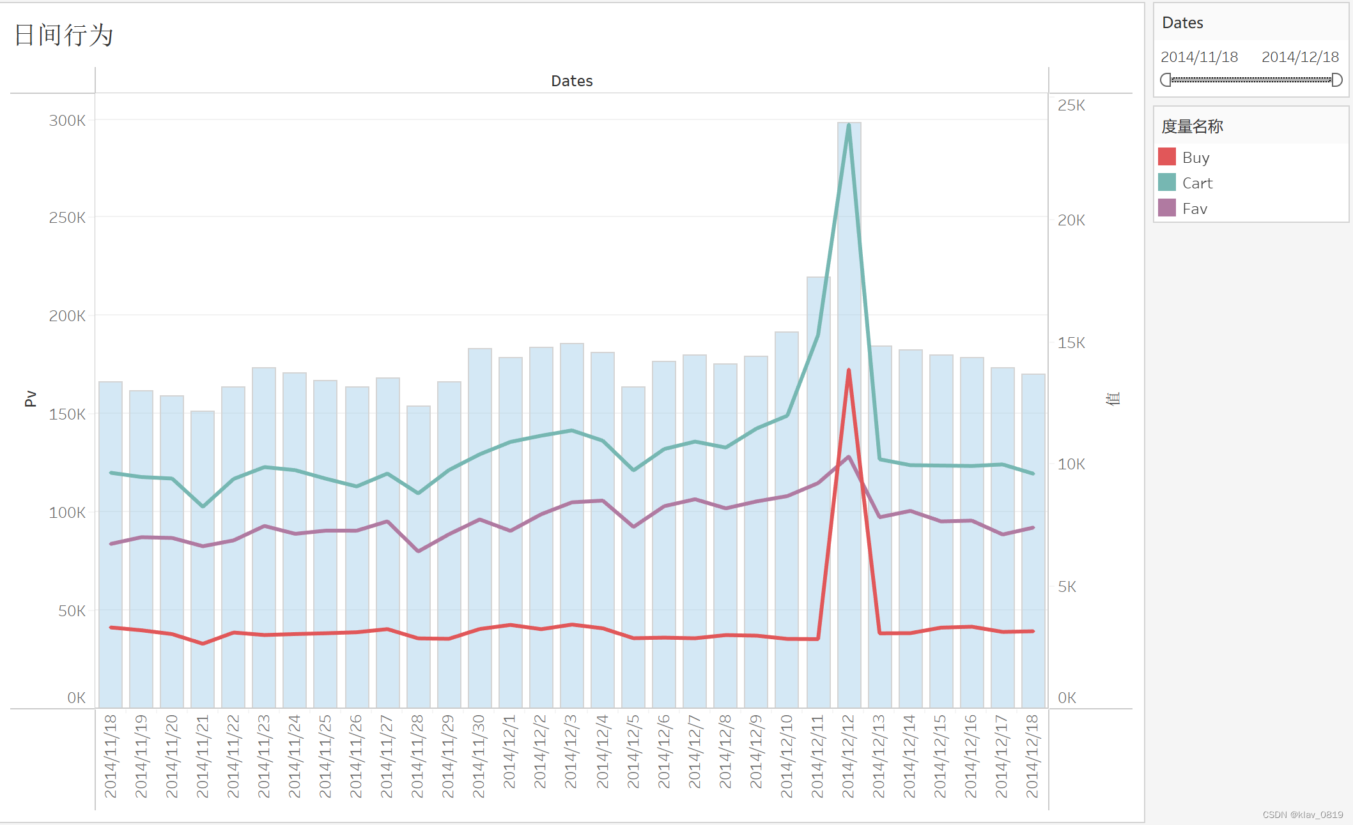
Task: Click the Dates filter panel title
Action: click(1182, 23)
